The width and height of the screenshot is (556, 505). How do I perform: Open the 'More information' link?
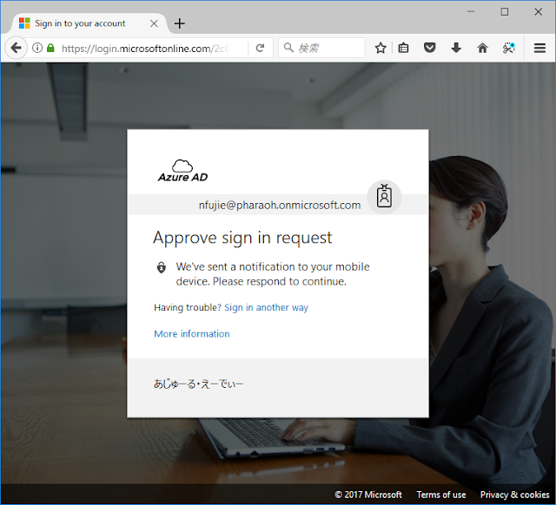click(x=192, y=333)
